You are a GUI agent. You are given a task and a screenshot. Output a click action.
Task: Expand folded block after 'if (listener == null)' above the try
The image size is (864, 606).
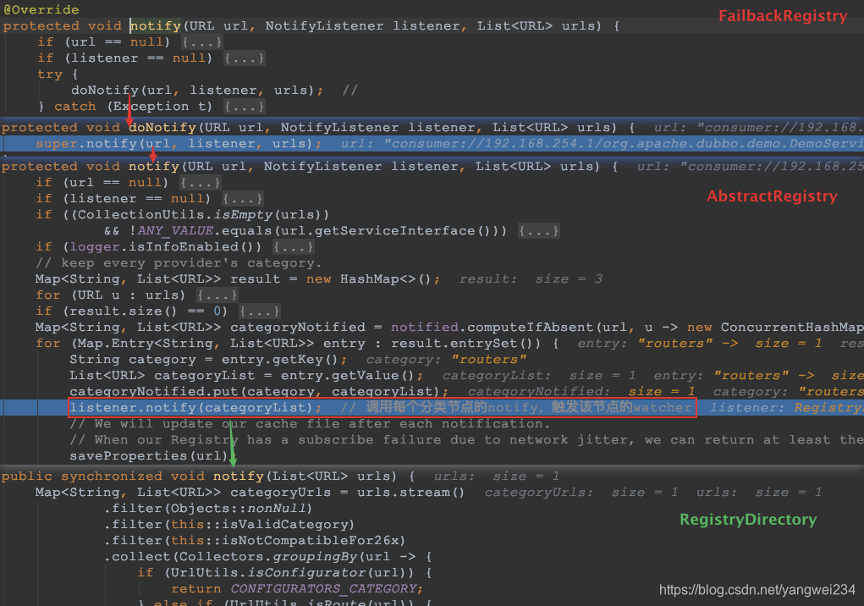pos(244,58)
